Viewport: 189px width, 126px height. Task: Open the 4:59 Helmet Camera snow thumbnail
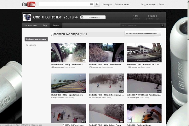click(106, 113)
